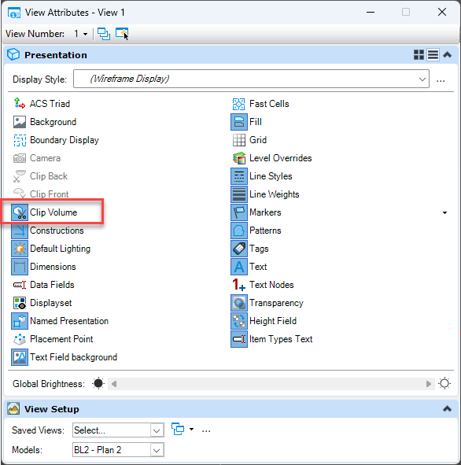461x465 pixels.
Task: Toggle the Constructions icon
Action: pos(20,231)
